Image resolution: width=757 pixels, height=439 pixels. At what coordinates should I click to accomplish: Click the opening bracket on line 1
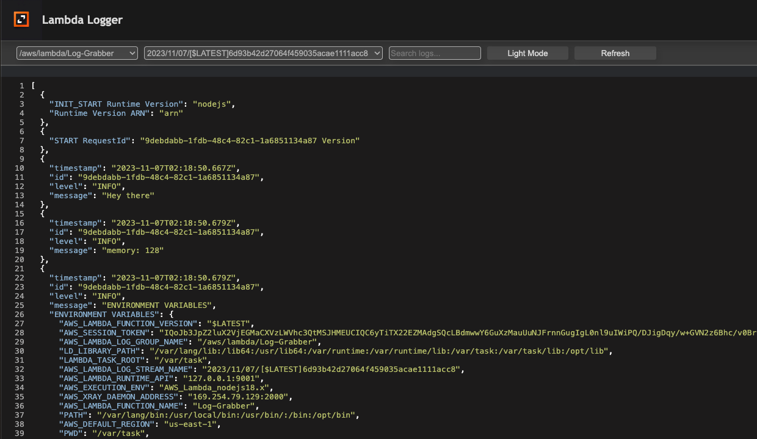click(x=33, y=85)
